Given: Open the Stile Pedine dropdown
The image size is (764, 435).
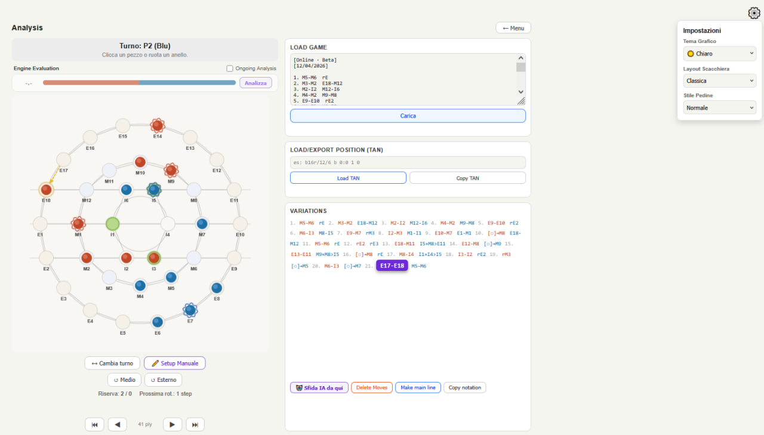Looking at the screenshot, I should (x=719, y=108).
